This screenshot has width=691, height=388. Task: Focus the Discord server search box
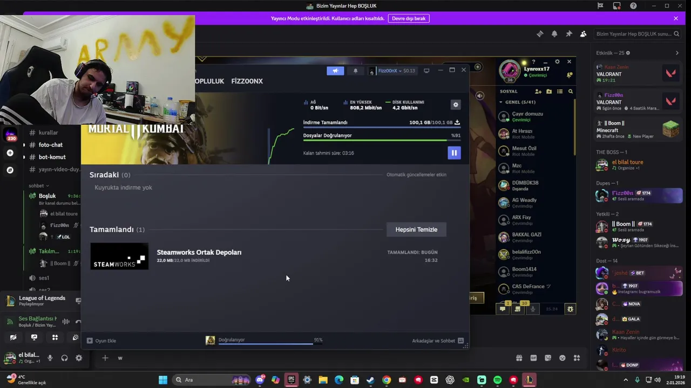[637, 34]
